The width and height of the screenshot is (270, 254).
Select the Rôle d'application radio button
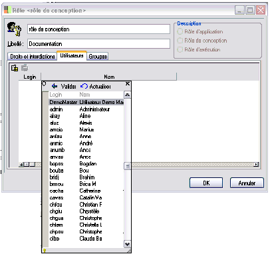pyautogui.click(x=180, y=31)
